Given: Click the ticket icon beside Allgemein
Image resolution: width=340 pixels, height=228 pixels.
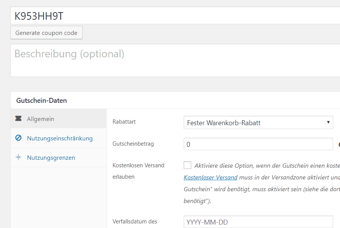Looking at the screenshot, I should pyautogui.click(x=18, y=119).
